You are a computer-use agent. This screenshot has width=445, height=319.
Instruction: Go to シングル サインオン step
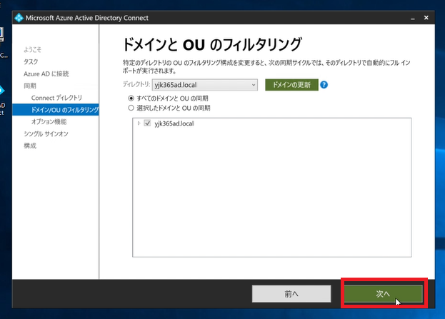coord(46,134)
